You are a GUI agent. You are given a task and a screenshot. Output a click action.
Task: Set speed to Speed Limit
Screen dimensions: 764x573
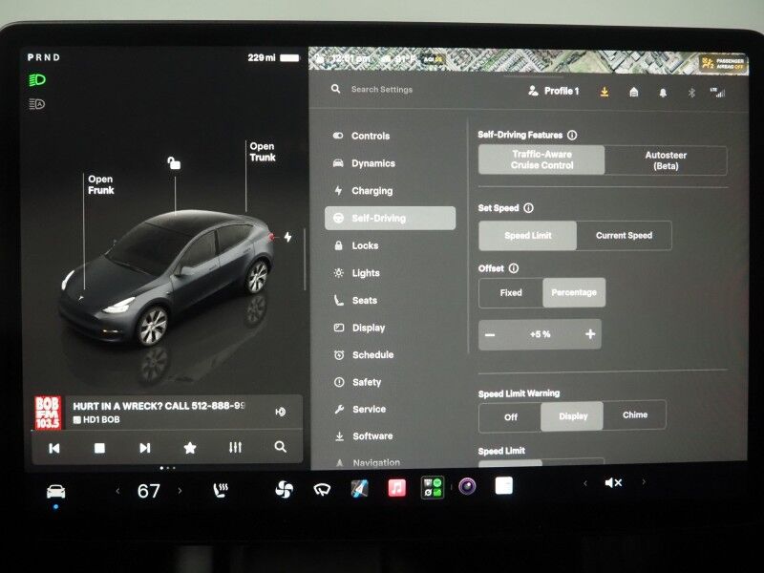tap(528, 235)
